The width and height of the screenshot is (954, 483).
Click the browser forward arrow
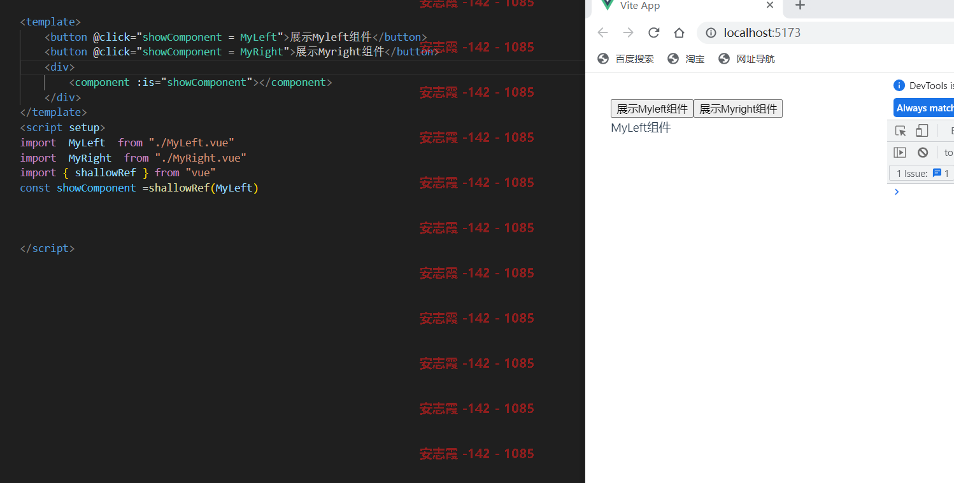point(628,32)
